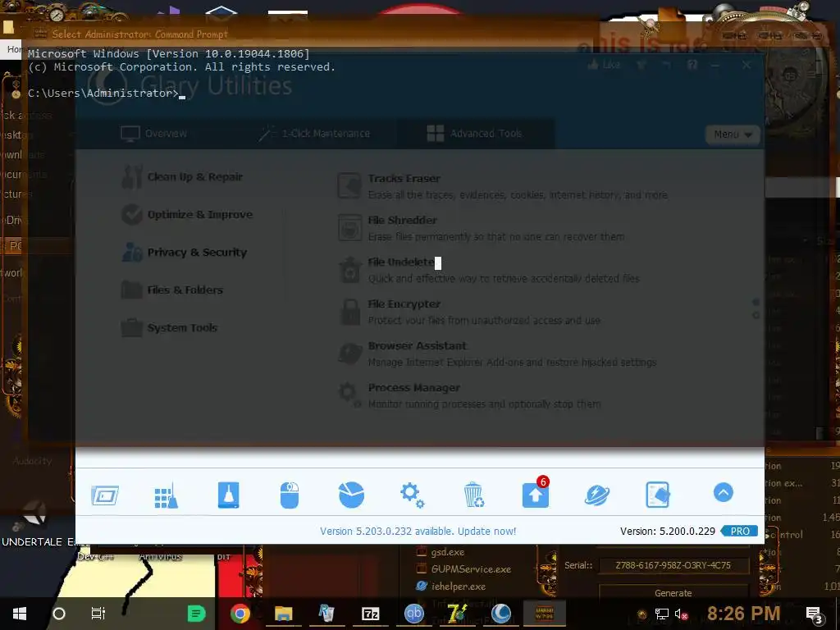Screen dimensions: 840x630
Task: Click the UNDERTALE desktop shortcut icon
Action: pos(36,523)
